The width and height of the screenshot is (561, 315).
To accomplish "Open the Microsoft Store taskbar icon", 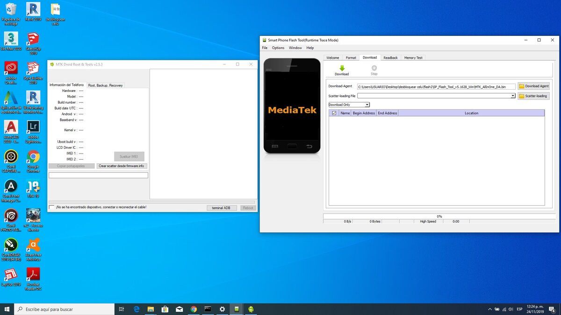I will tap(165, 309).
